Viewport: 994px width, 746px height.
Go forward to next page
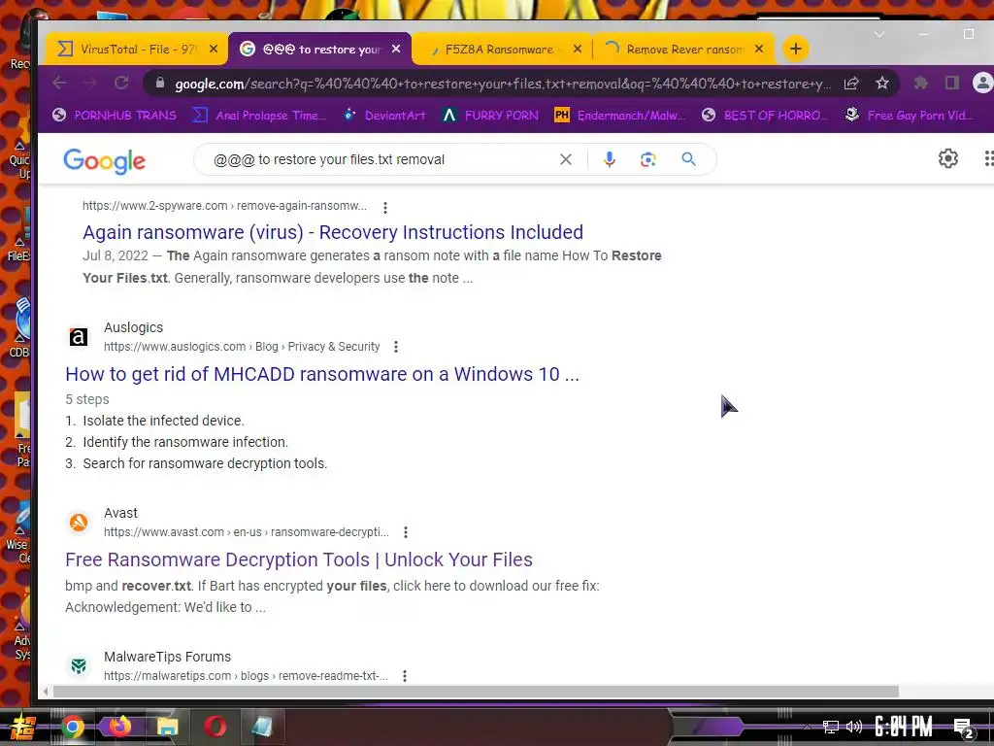pyautogui.click(x=90, y=83)
